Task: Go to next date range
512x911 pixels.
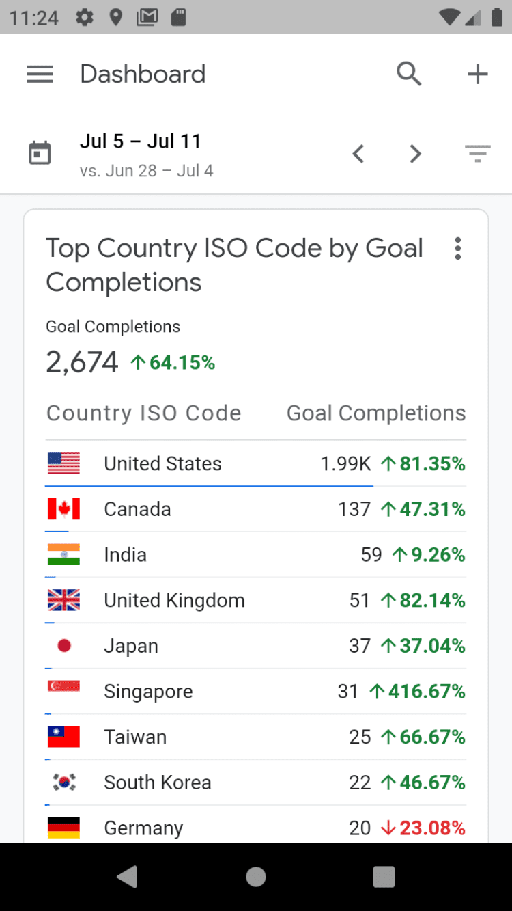Action: click(415, 154)
